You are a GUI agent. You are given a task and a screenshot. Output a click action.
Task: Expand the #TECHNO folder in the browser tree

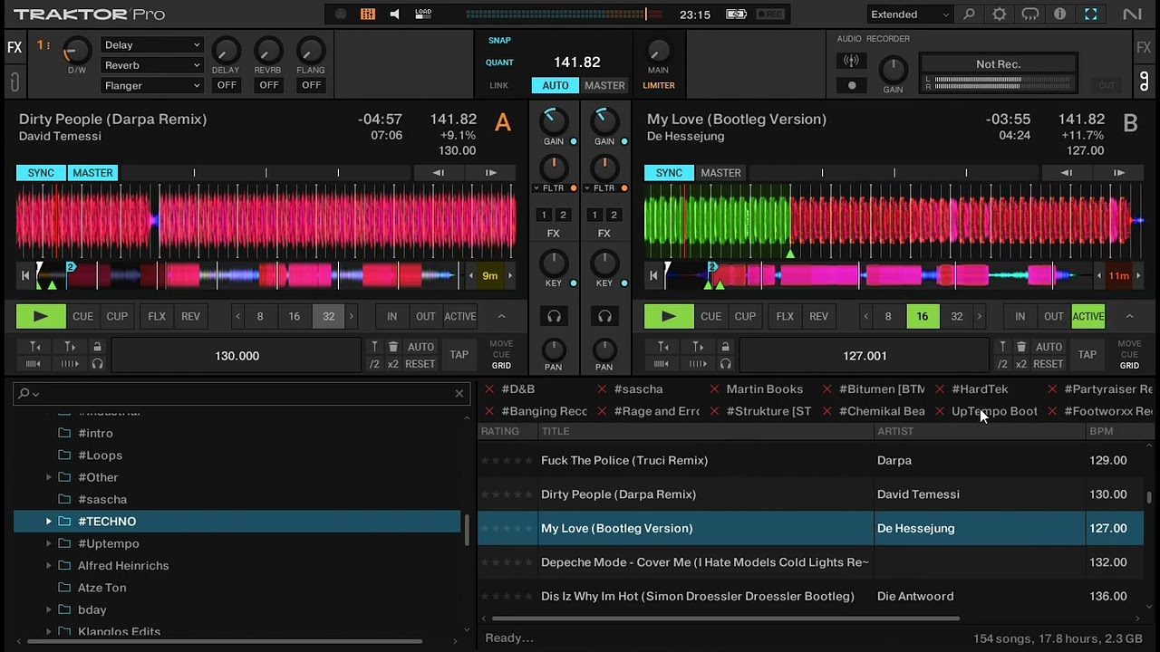point(49,522)
